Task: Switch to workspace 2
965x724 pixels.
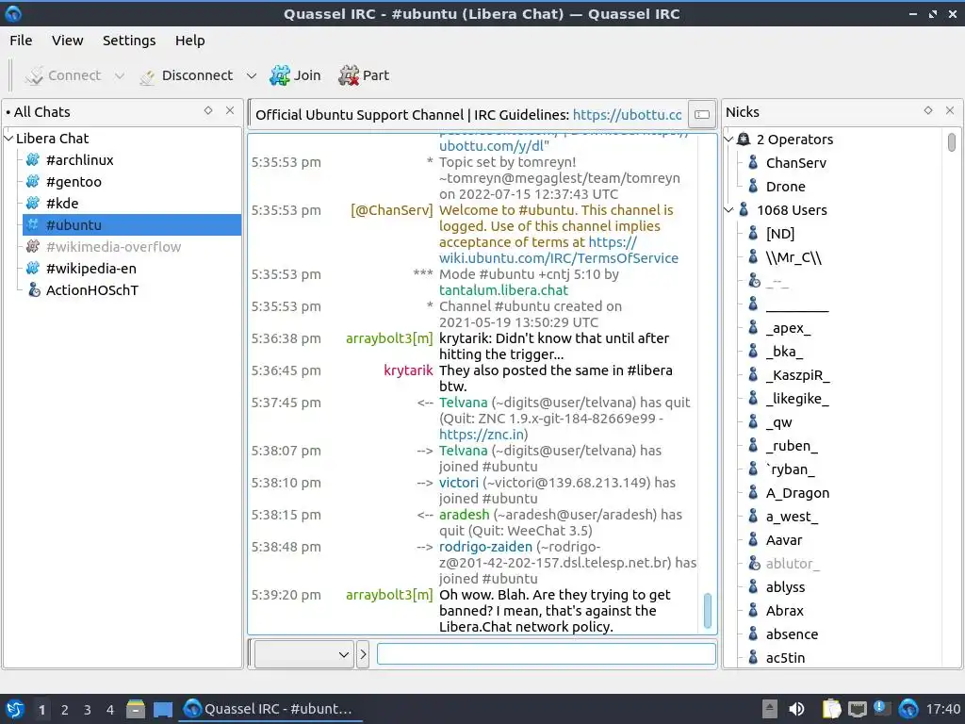Action: (65, 710)
